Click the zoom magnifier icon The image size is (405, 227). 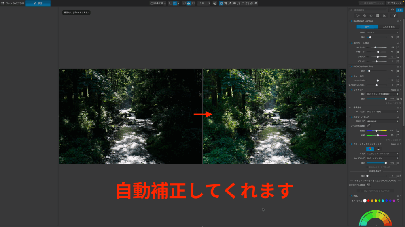coord(215,3)
